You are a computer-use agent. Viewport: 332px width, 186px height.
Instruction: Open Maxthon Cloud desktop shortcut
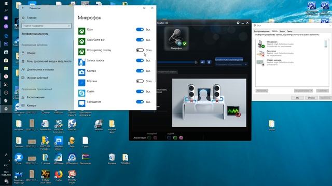tap(59, 143)
